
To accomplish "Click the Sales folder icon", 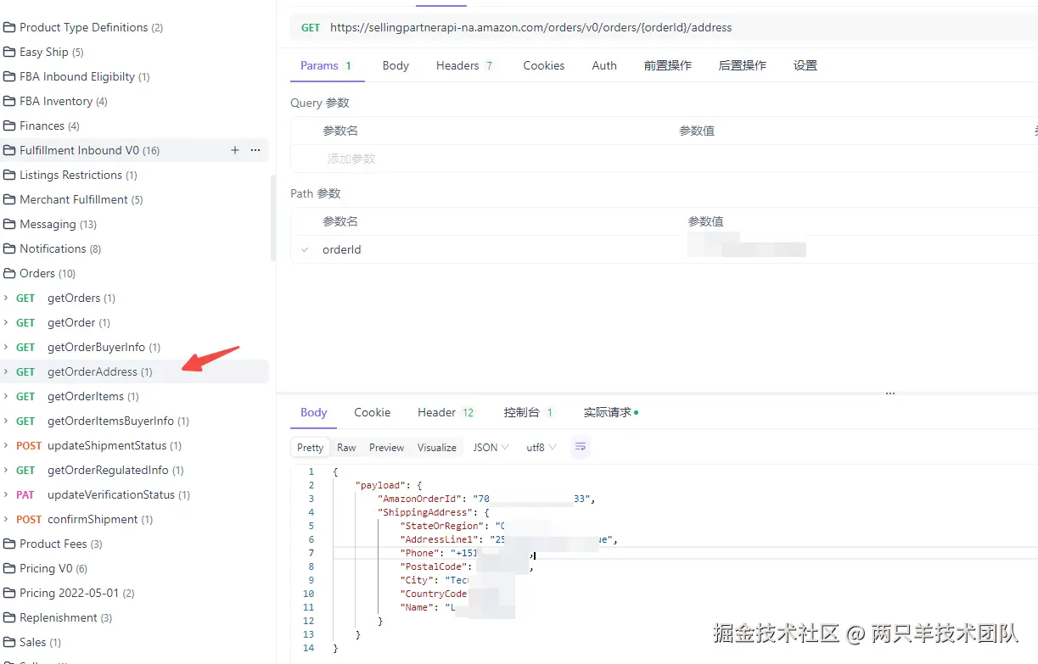I will tap(9, 642).
